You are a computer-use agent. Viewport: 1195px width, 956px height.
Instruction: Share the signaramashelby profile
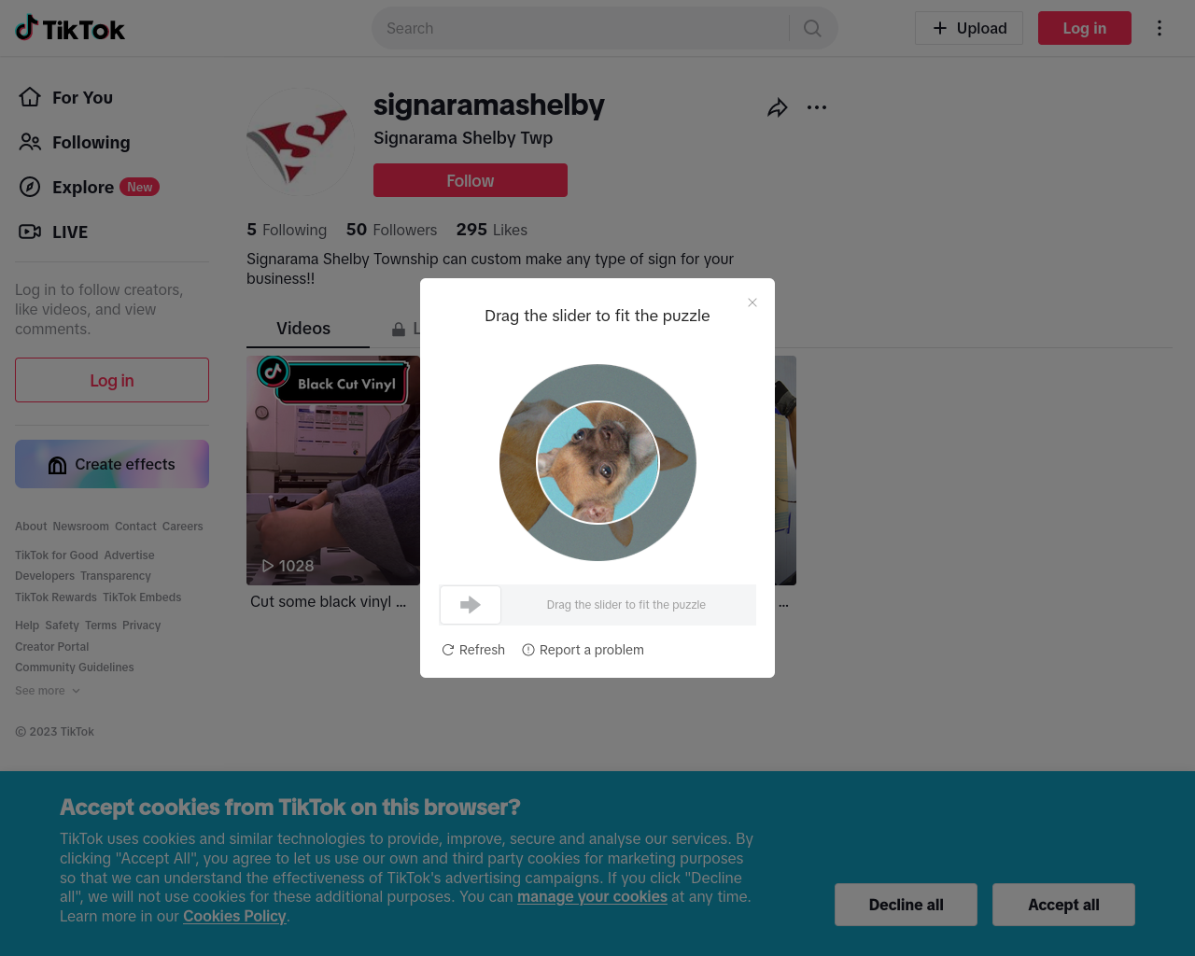[777, 108]
